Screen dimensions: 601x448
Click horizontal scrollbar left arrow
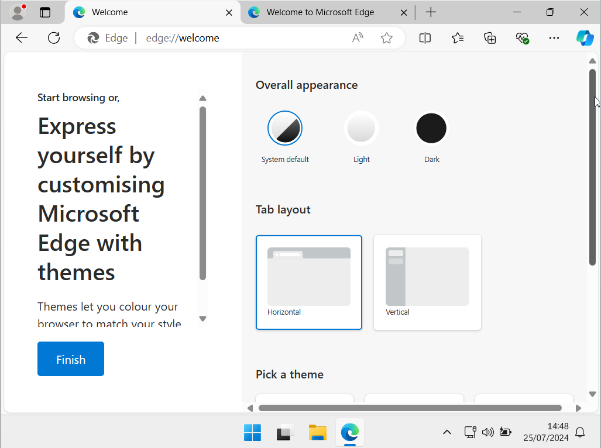250,408
